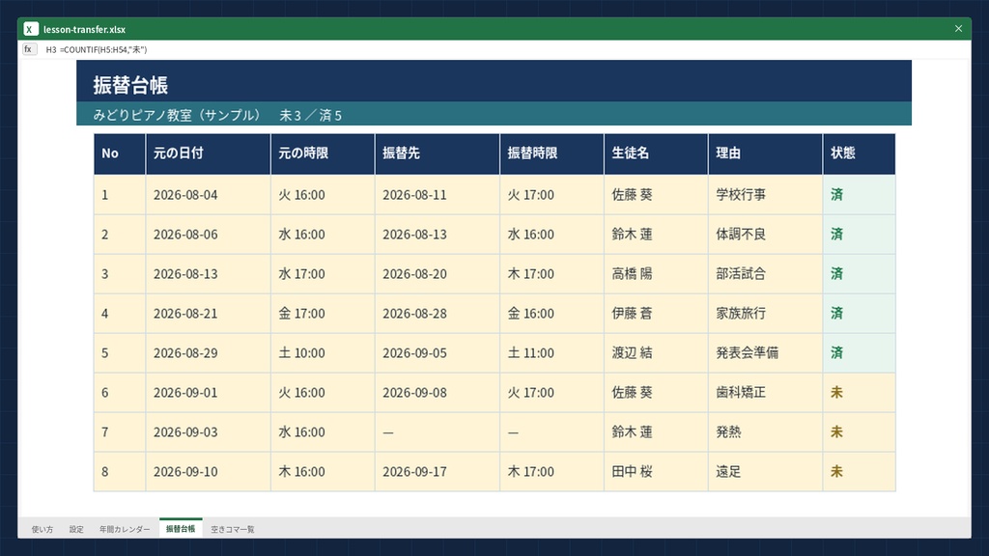The height and width of the screenshot is (556, 989).
Task: Close the lesson-transfer.xlsx window
Action: [x=958, y=28]
